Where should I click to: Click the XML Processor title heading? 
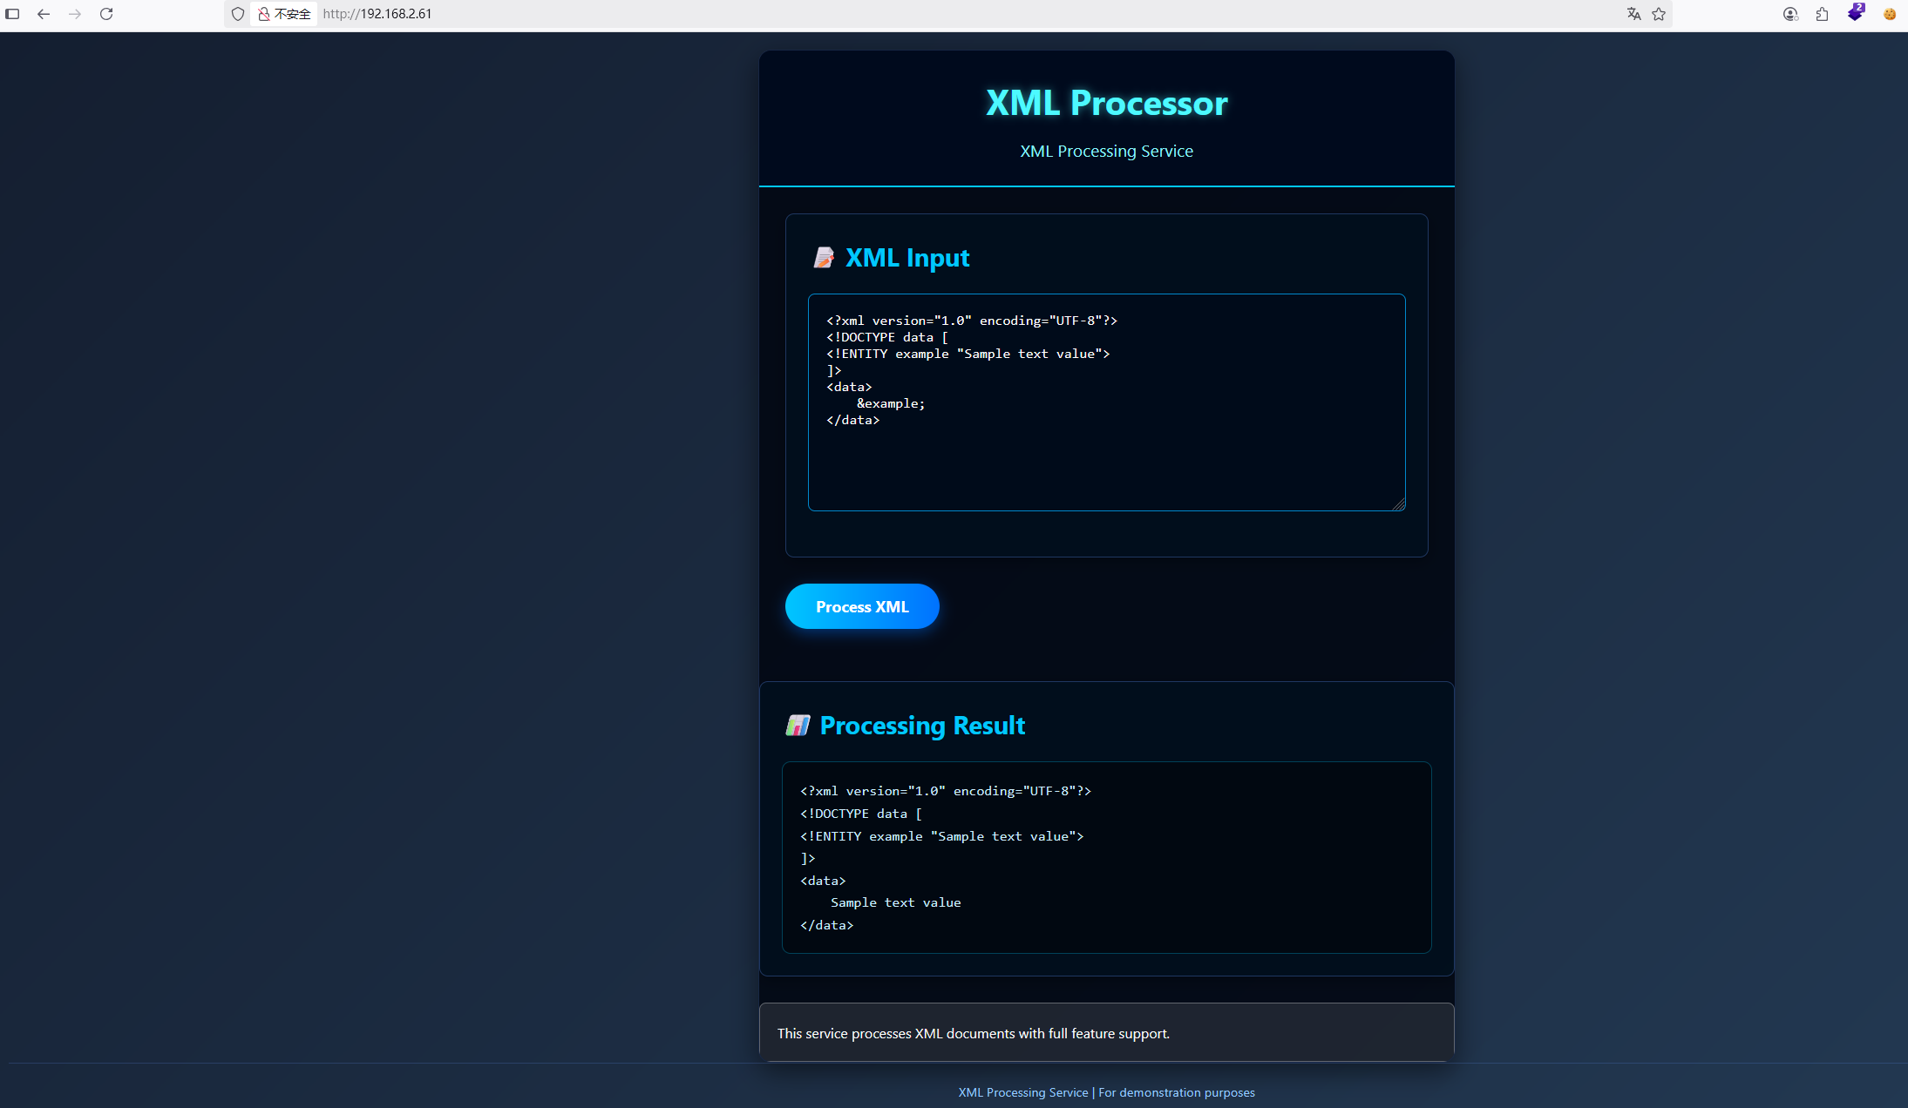pos(1106,104)
